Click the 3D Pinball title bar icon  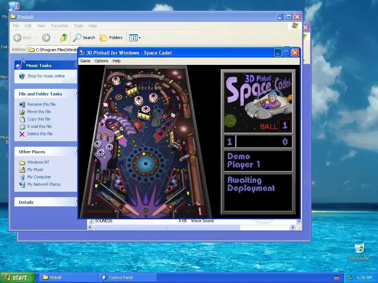[82, 52]
